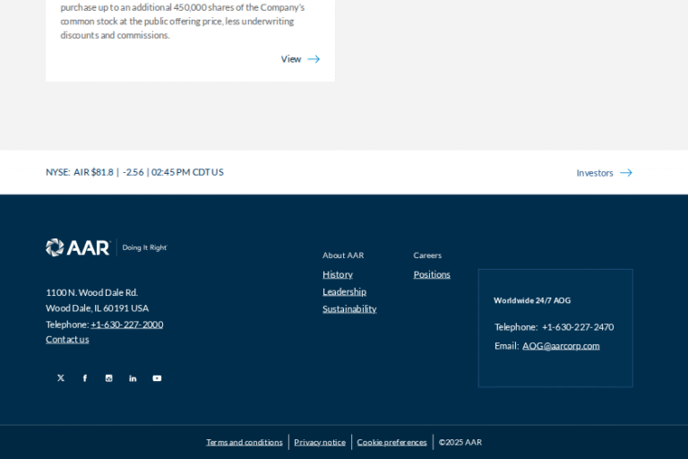This screenshot has width=688, height=459.
Task: Open the History page link
Action: pyautogui.click(x=338, y=274)
